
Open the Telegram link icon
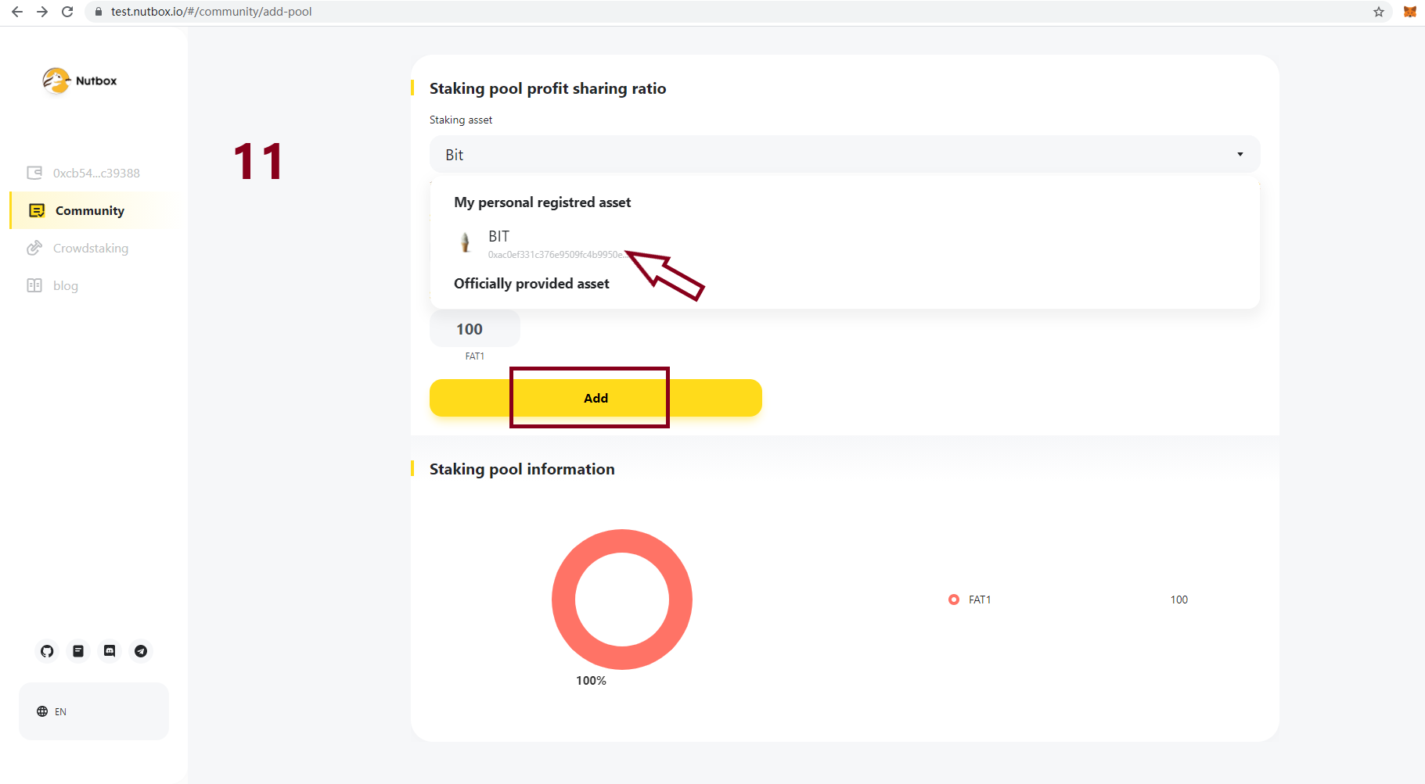[141, 651]
